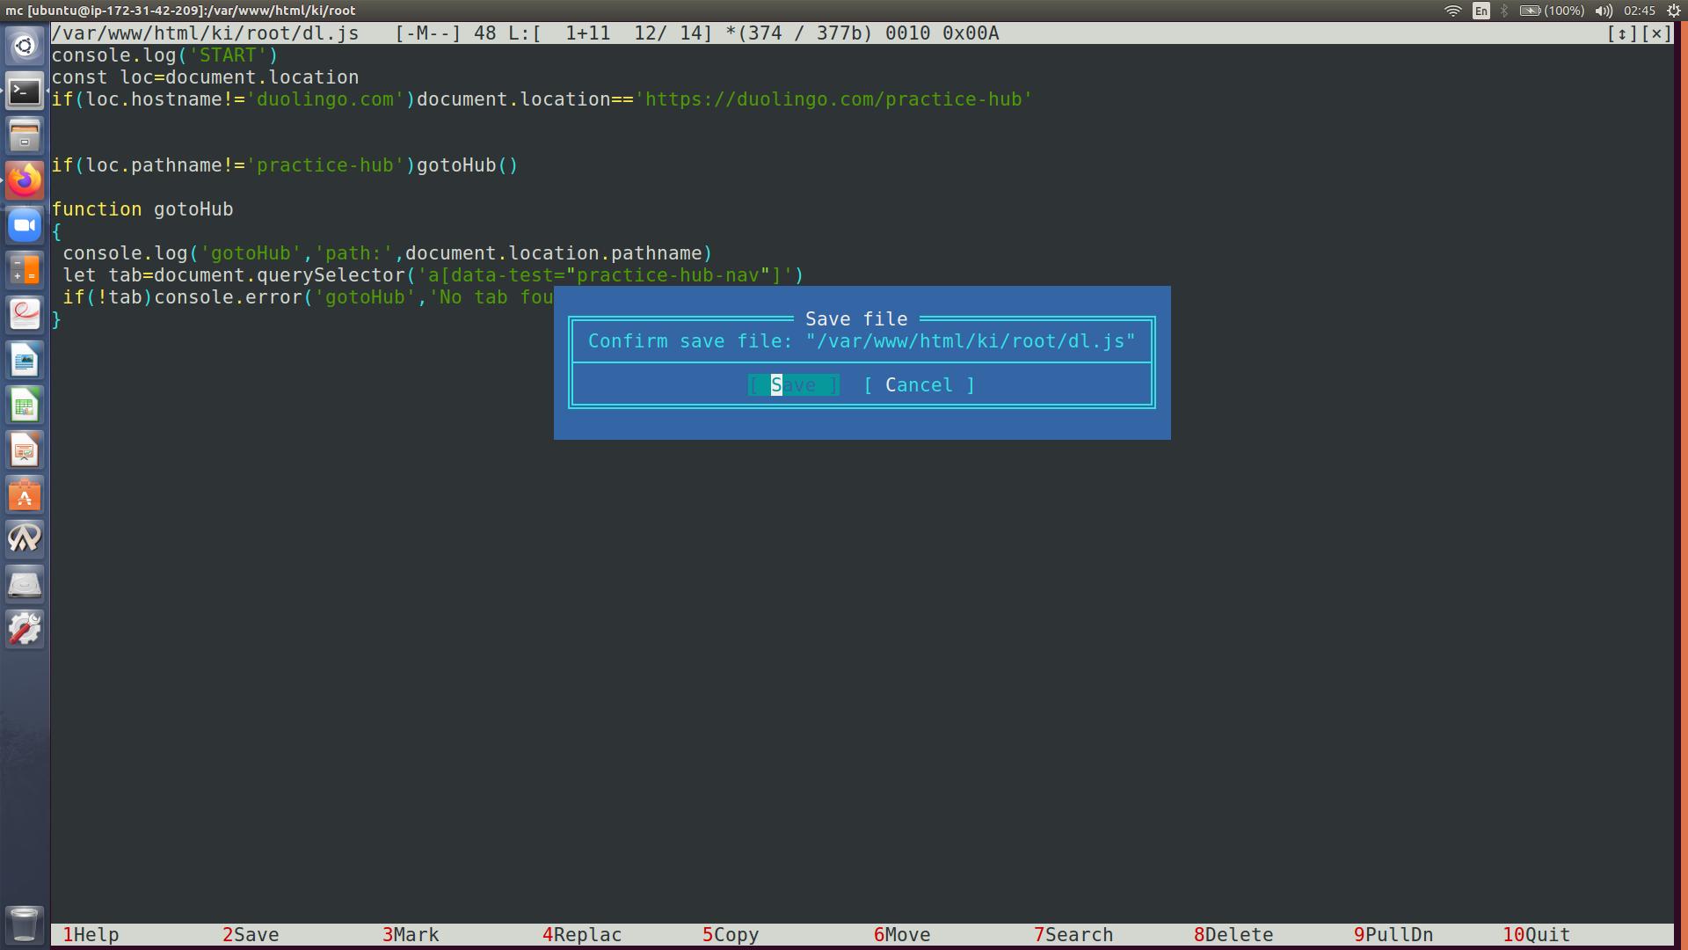1688x950 pixels.
Task: Click 4Replac function key label
Action: click(582, 934)
